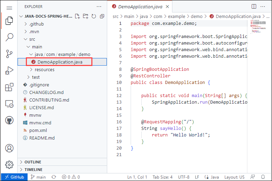
Task: Close the DemoApplication.java tab
Action: point(168,7)
